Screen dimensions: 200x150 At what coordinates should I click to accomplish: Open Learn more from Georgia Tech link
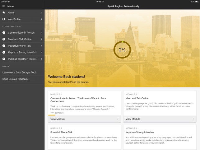coord(19,73)
